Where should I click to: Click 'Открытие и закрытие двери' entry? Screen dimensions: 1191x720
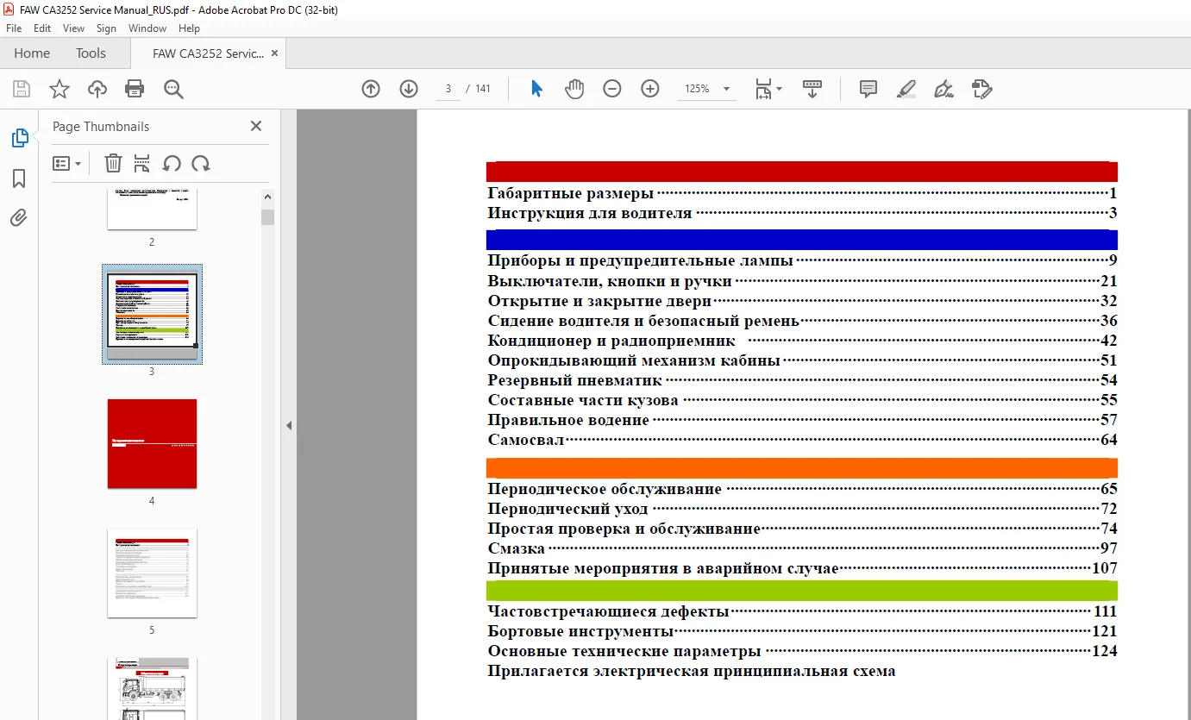[x=599, y=301]
